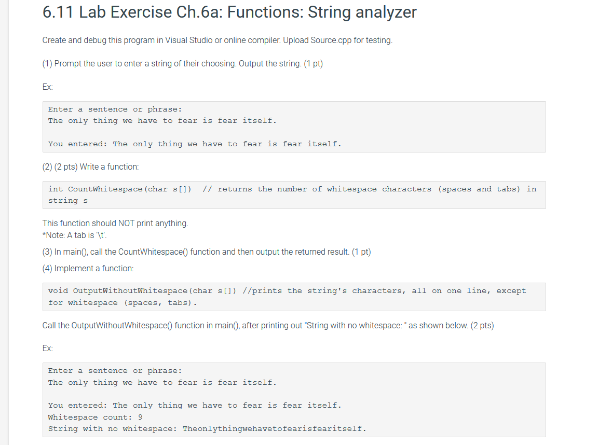Click the Source.cpp upload instruction paragraph

pyautogui.click(x=218, y=40)
